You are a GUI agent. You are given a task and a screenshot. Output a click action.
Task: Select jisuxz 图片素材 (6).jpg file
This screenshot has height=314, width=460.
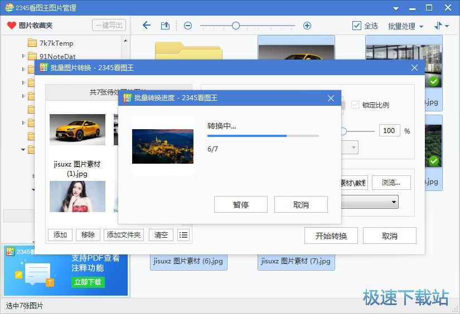point(188,261)
